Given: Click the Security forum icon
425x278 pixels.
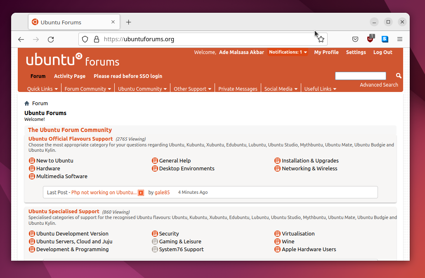Looking at the screenshot, I should (x=155, y=233).
